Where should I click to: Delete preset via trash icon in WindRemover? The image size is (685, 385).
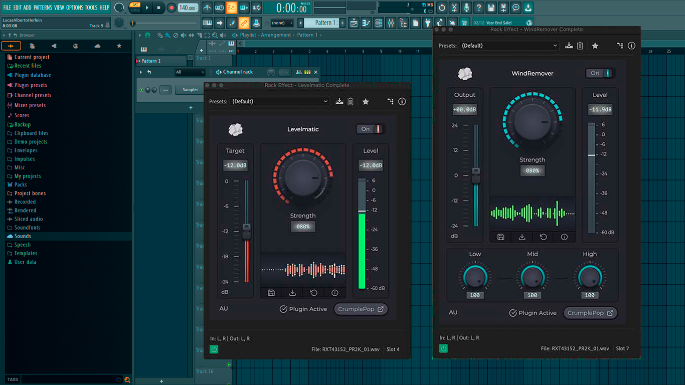point(580,46)
